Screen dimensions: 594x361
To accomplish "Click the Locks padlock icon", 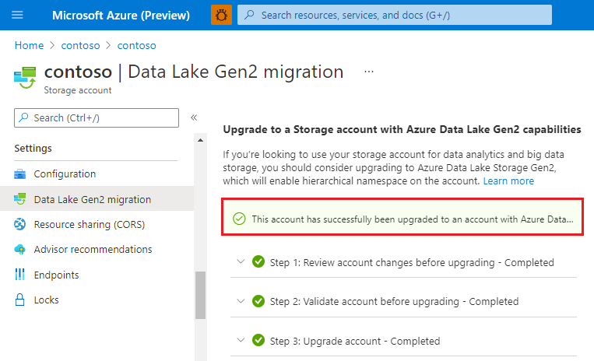I will click(20, 300).
